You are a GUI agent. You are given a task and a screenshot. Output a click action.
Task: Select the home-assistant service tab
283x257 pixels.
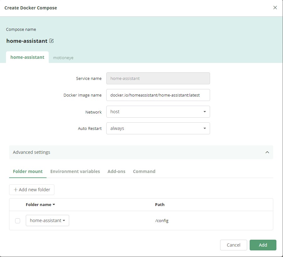point(27,57)
